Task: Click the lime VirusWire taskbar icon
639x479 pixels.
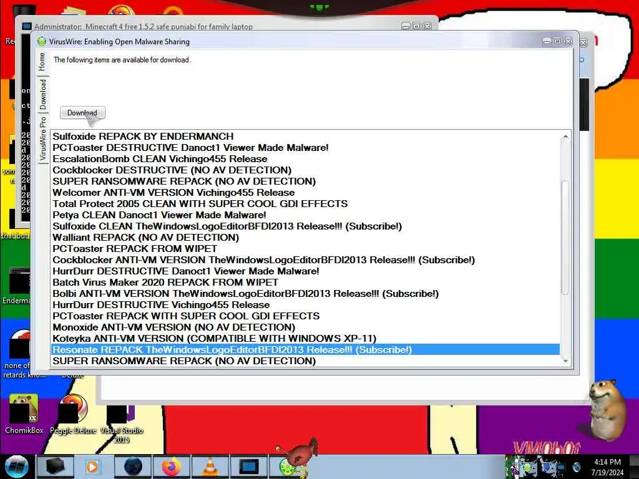Action: [x=286, y=467]
